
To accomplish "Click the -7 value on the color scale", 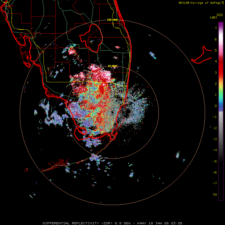I will point(215,183).
